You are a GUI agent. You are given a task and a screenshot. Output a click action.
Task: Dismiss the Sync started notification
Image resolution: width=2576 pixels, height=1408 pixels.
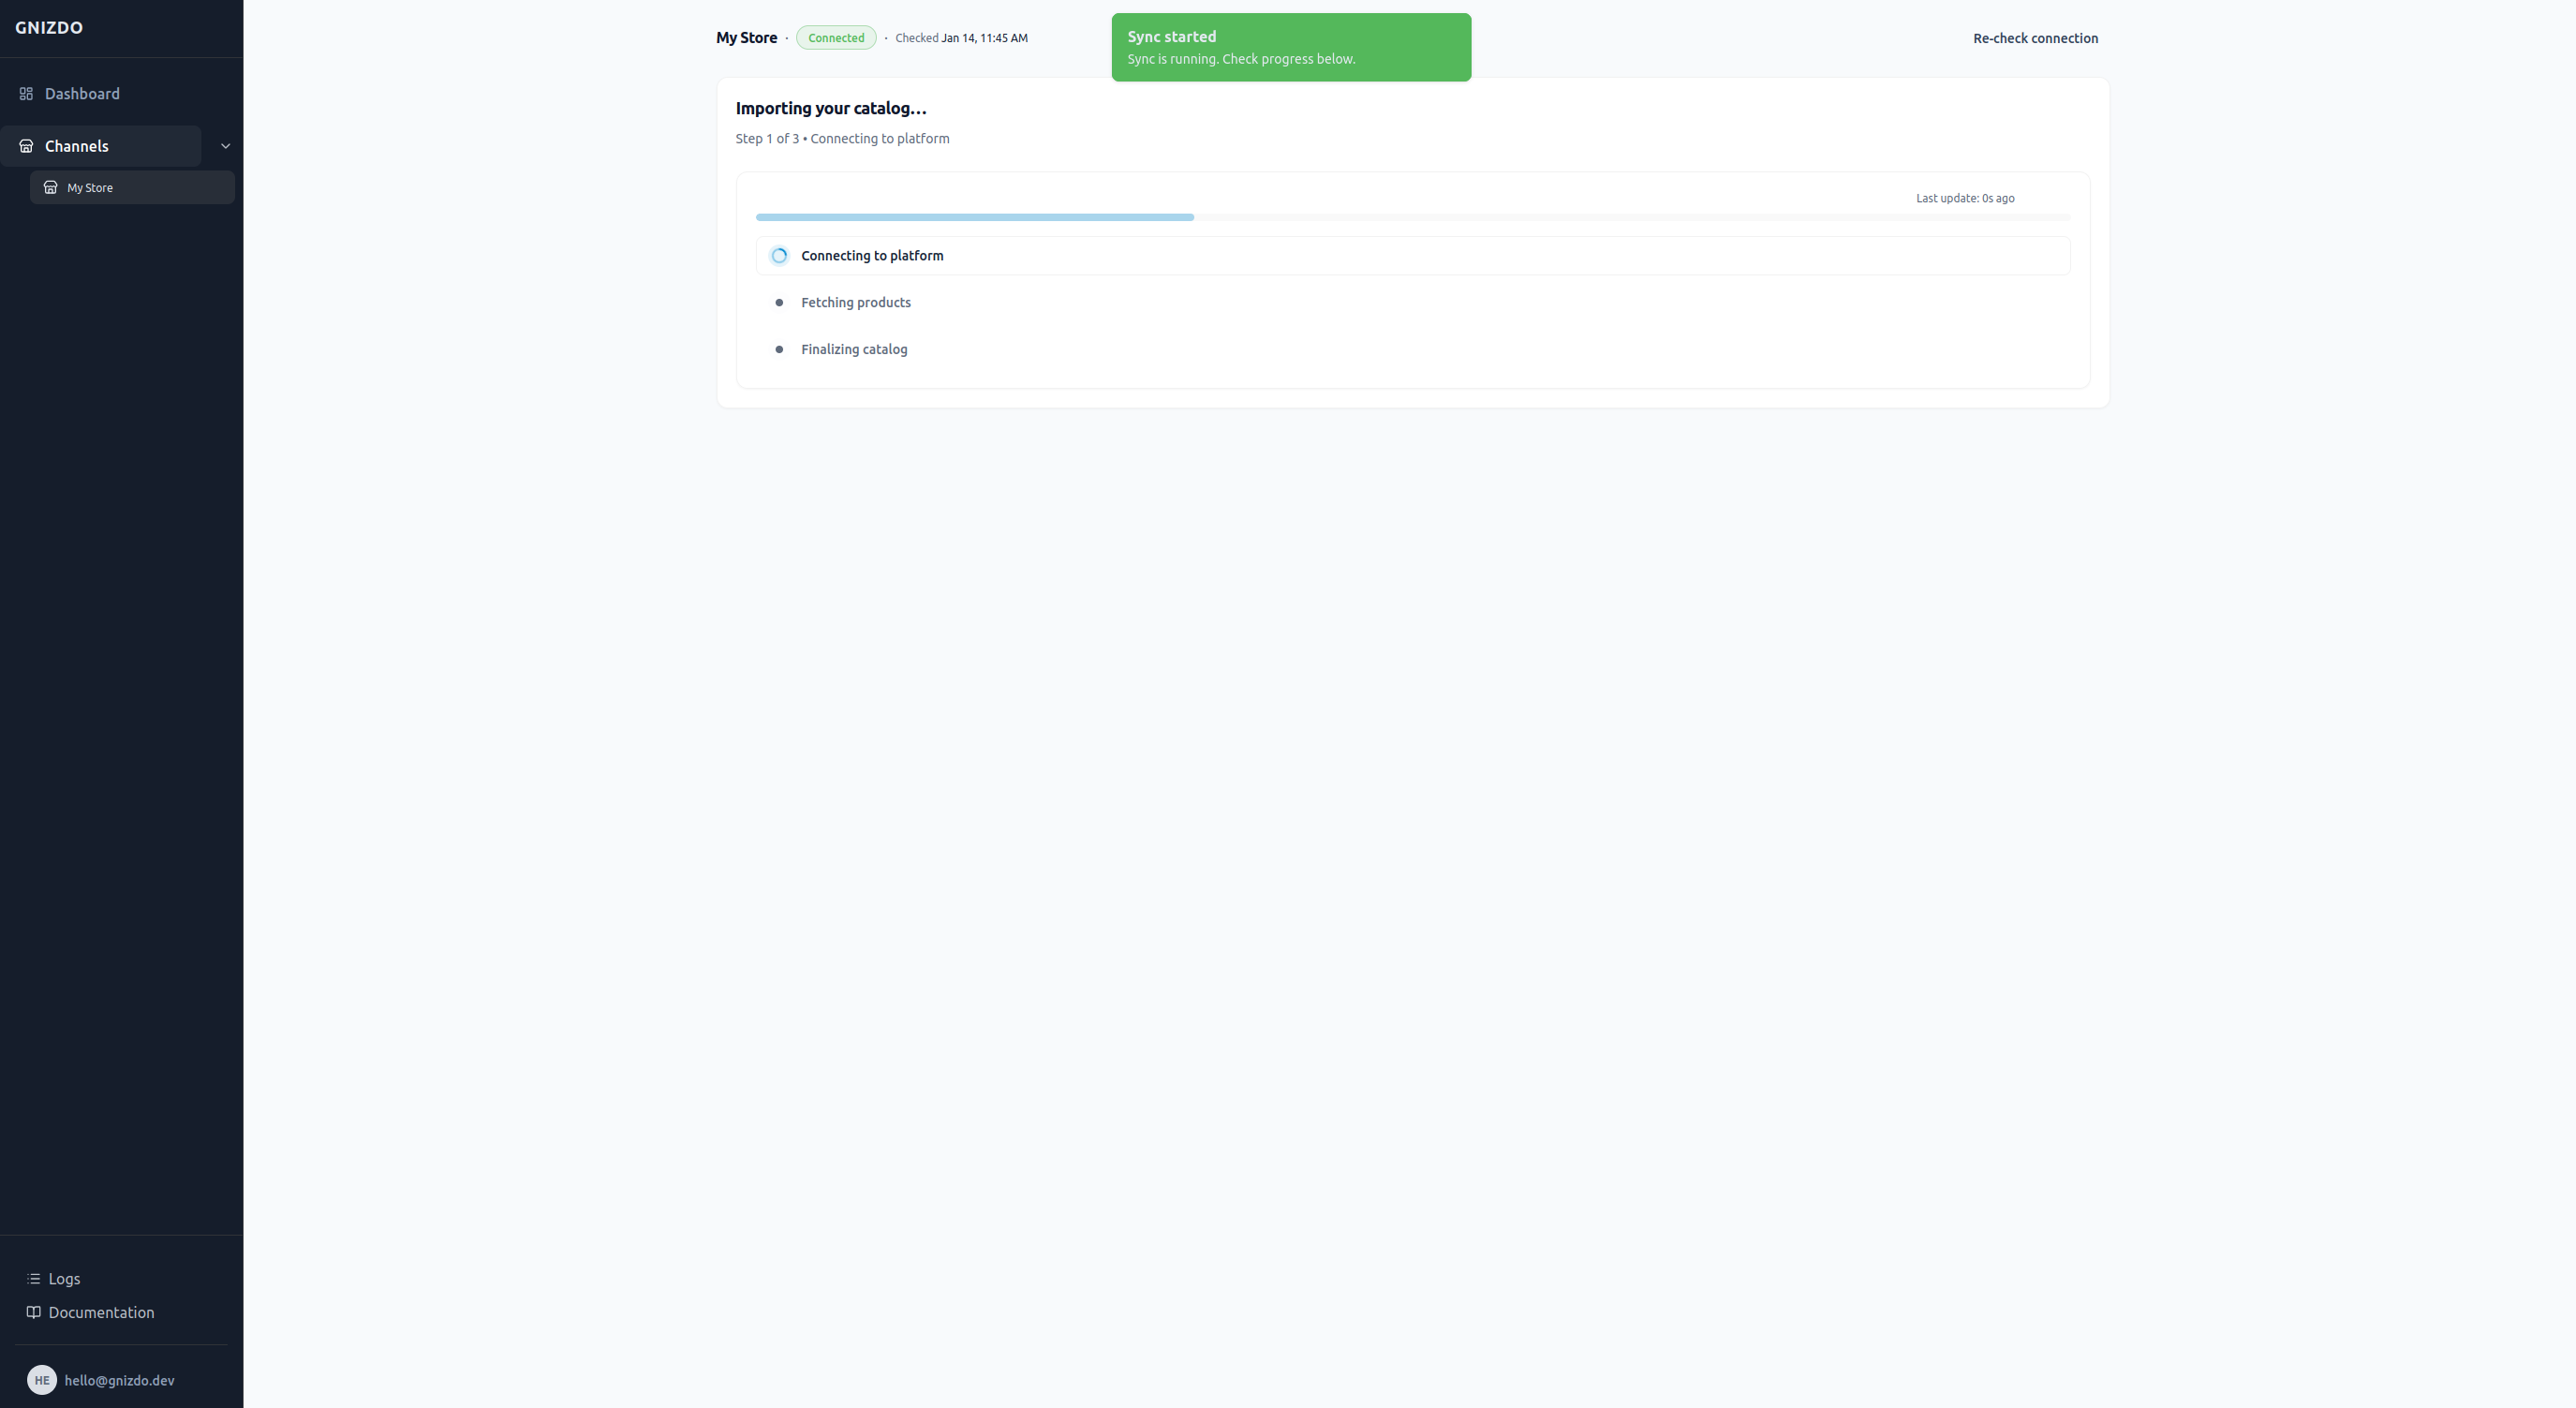(1290, 47)
